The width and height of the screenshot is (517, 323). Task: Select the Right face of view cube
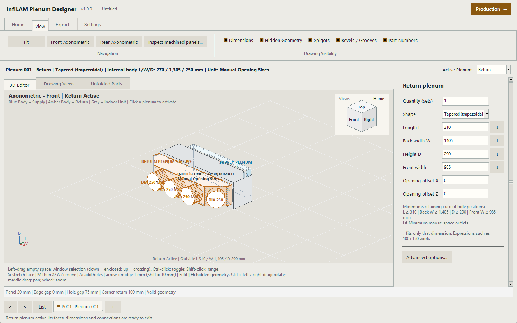[369, 120]
